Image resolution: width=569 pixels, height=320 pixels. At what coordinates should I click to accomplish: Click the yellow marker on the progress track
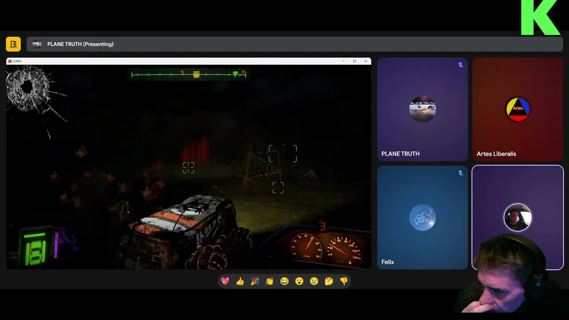coord(196,75)
